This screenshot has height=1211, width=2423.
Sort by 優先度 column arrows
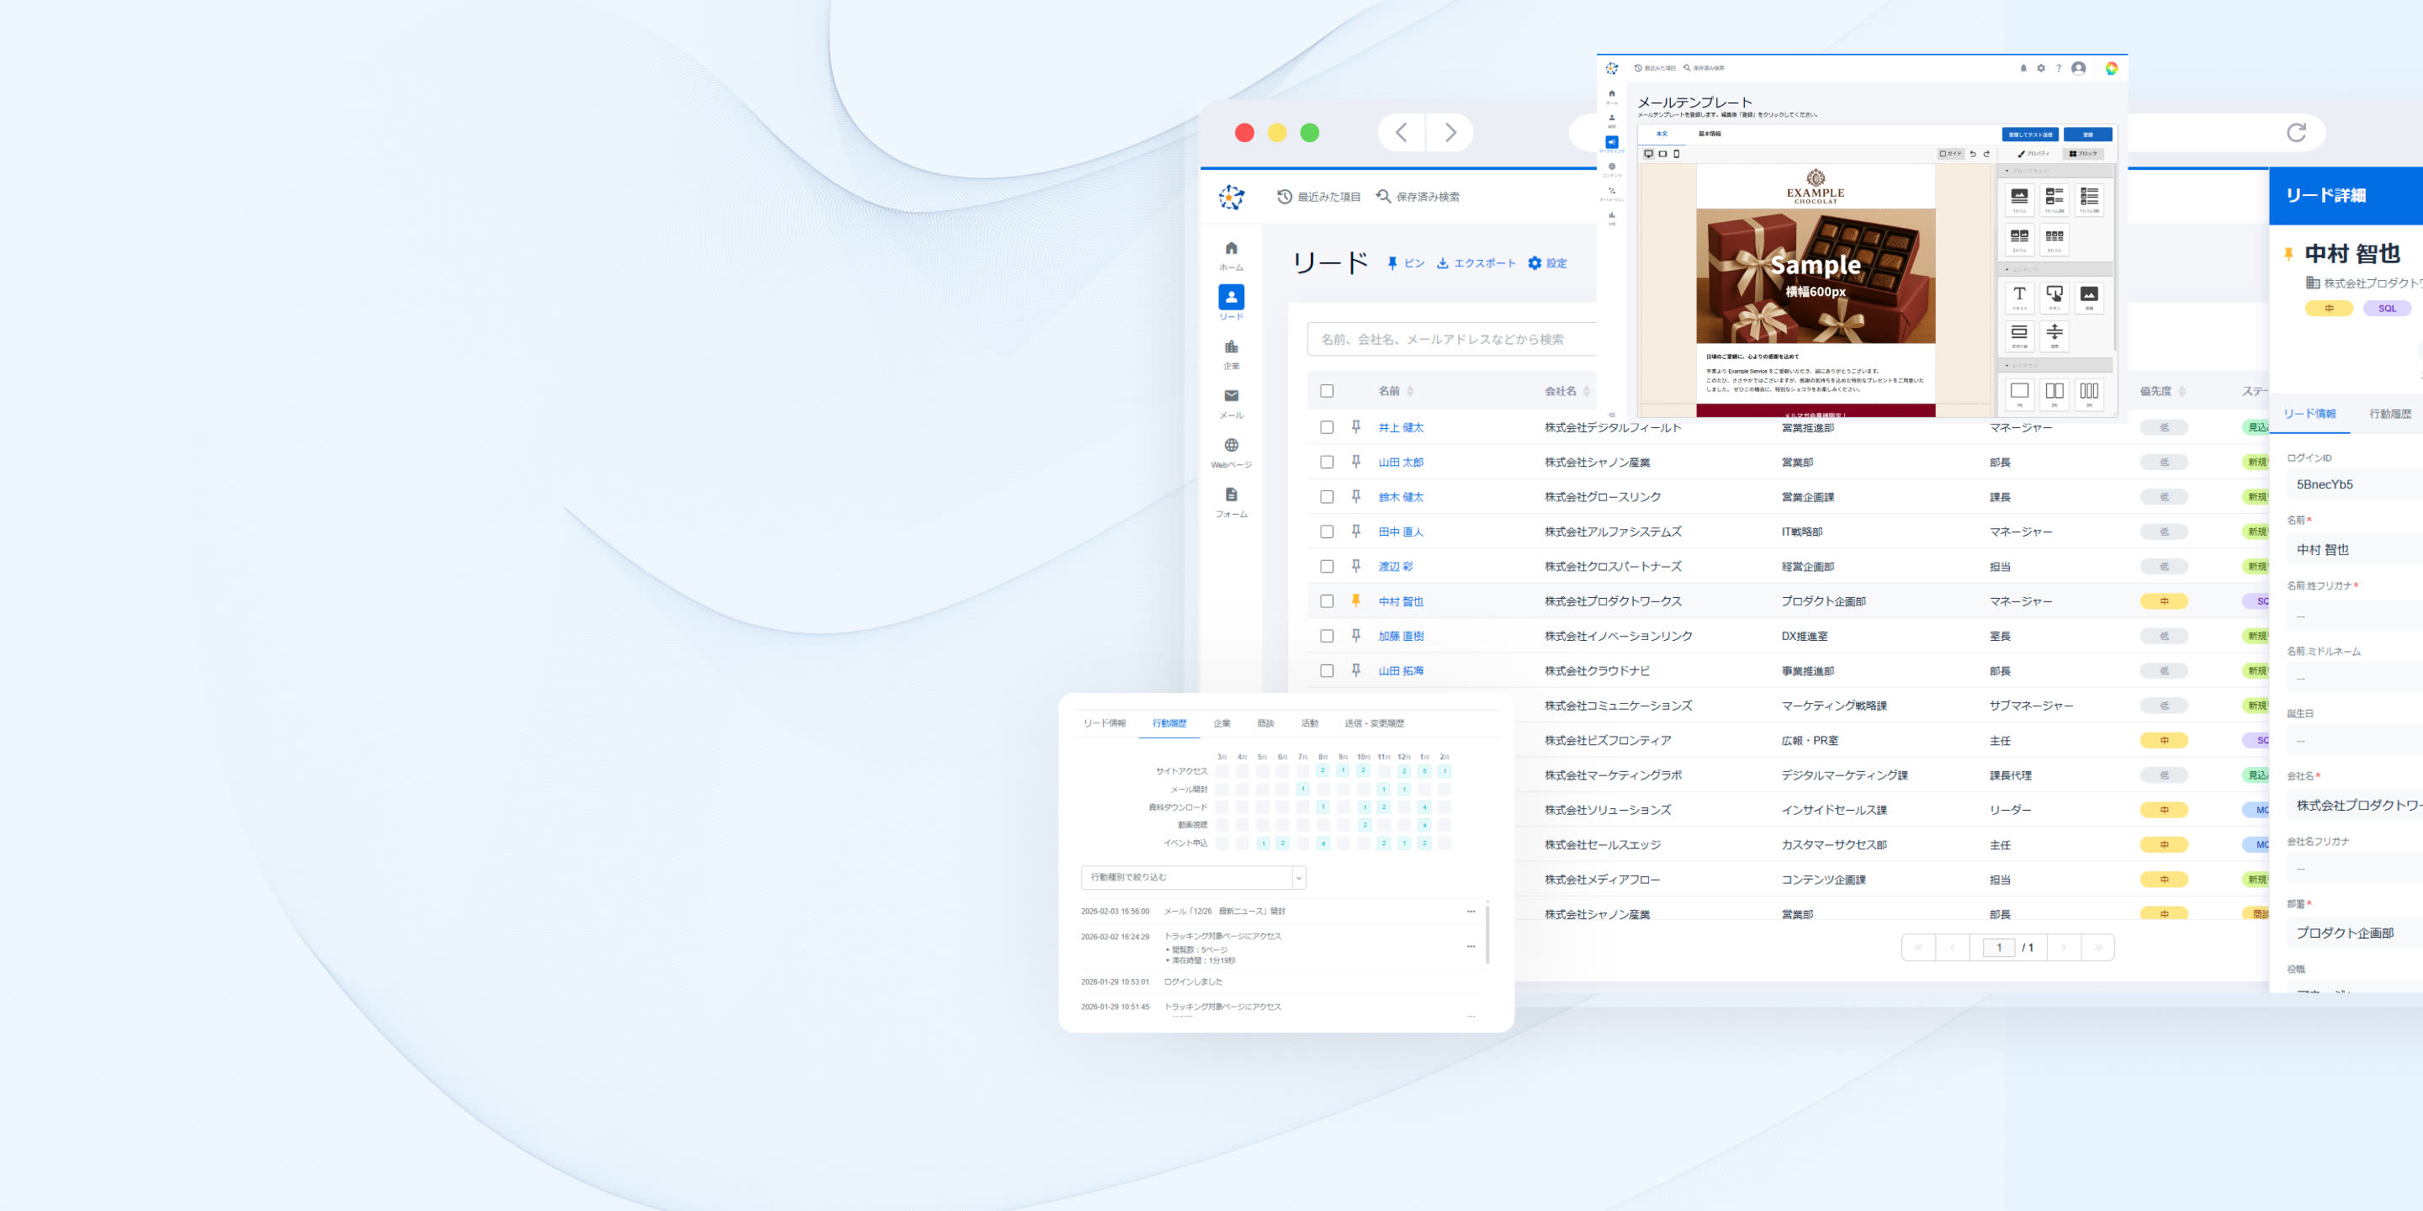point(2182,391)
